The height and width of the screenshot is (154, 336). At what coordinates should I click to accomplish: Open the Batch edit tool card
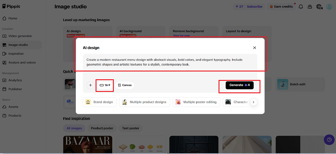300,84
